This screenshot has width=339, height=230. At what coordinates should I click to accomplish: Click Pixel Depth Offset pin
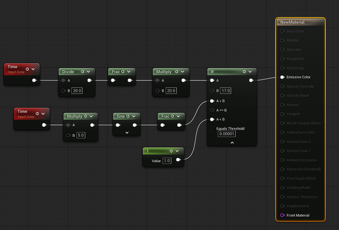click(282, 179)
